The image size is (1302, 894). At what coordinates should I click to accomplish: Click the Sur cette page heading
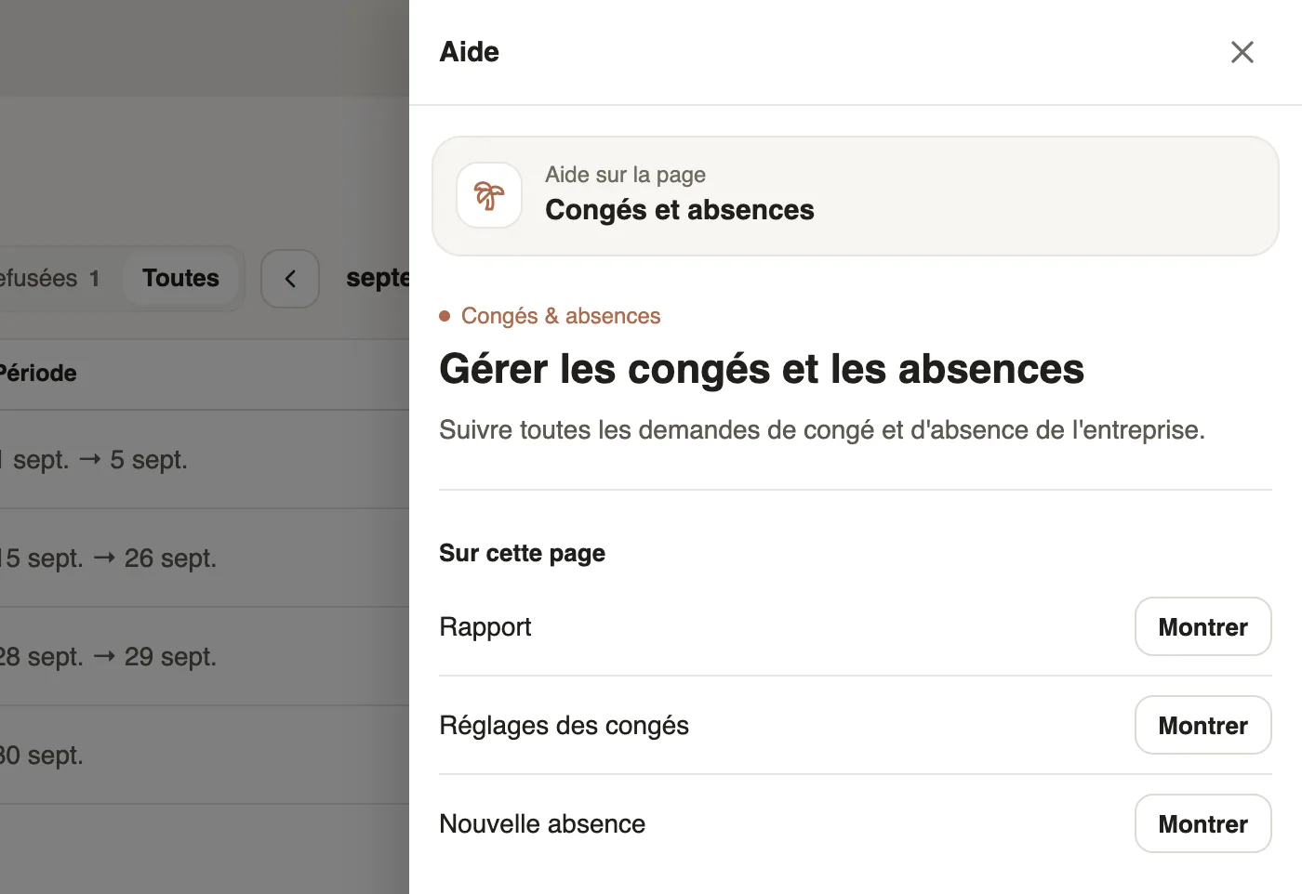(x=522, y=554)
